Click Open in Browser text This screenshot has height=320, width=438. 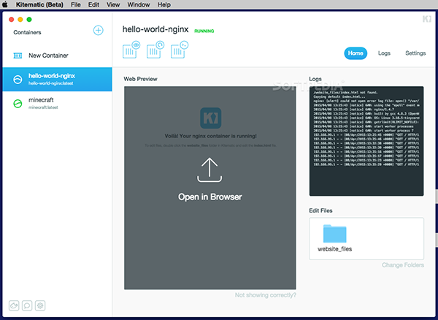210,197
